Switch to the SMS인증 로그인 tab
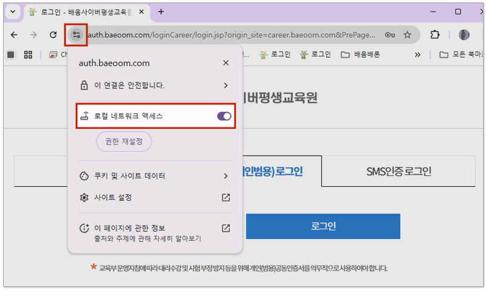The height and width of the screenshot is (293, 486). [x=399, y=171]
